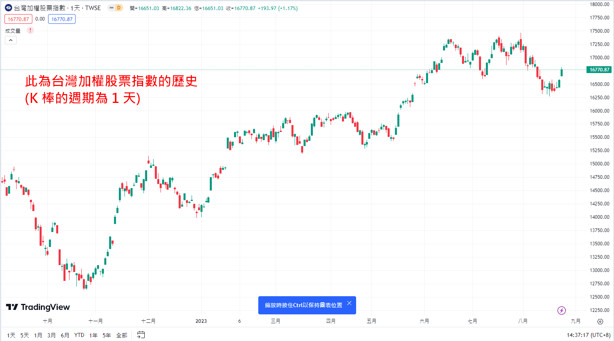Click the 五月 time axis label

pyautogui.click(x=371, y=321)
